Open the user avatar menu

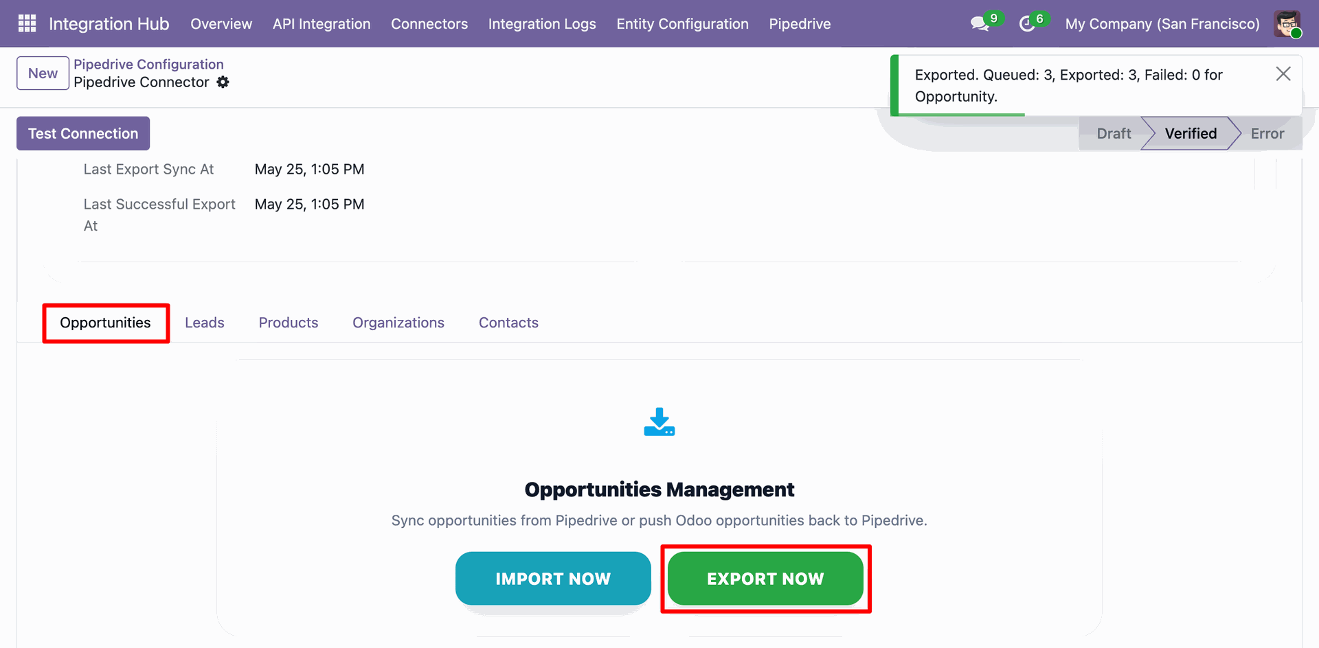[1287, 24]
